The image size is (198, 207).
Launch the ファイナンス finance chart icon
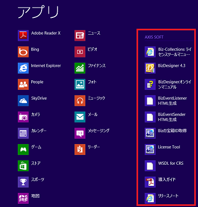pyautogui.click(x=80, y=68)
